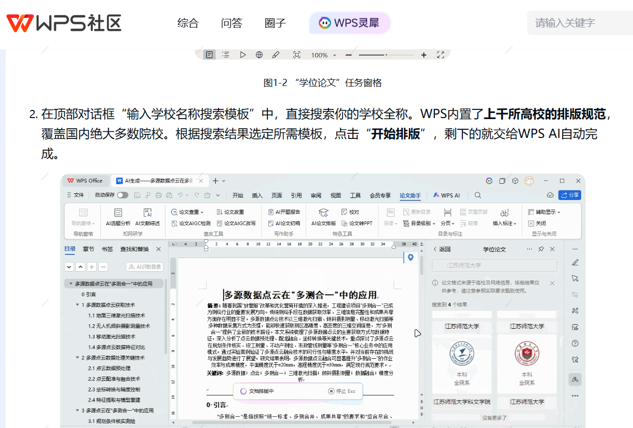Screen dimensions: 633x428
Task: Open the 论文查重 dropdown
Action: click(x=187, y=212)
